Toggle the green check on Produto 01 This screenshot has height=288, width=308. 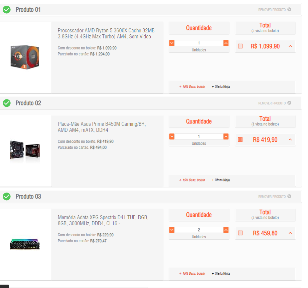[x=7, y=9]
